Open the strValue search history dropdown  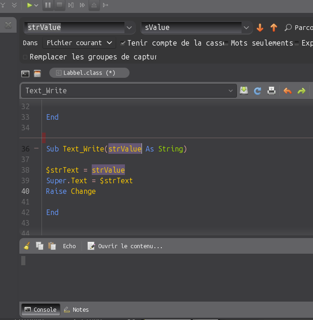click(130, 28)
